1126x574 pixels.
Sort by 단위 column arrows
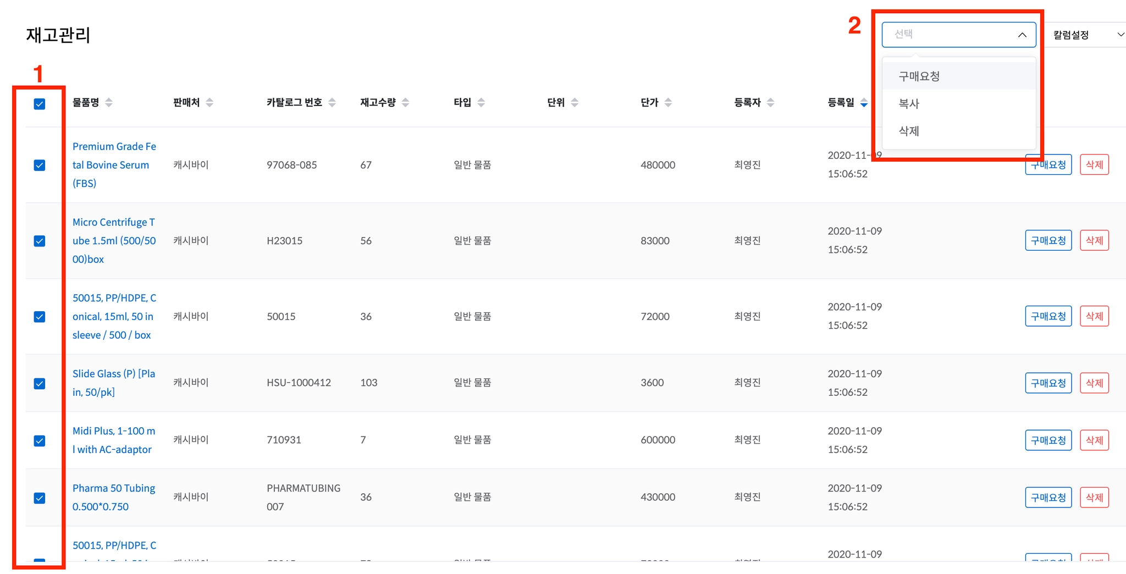[x=575, y=102]
